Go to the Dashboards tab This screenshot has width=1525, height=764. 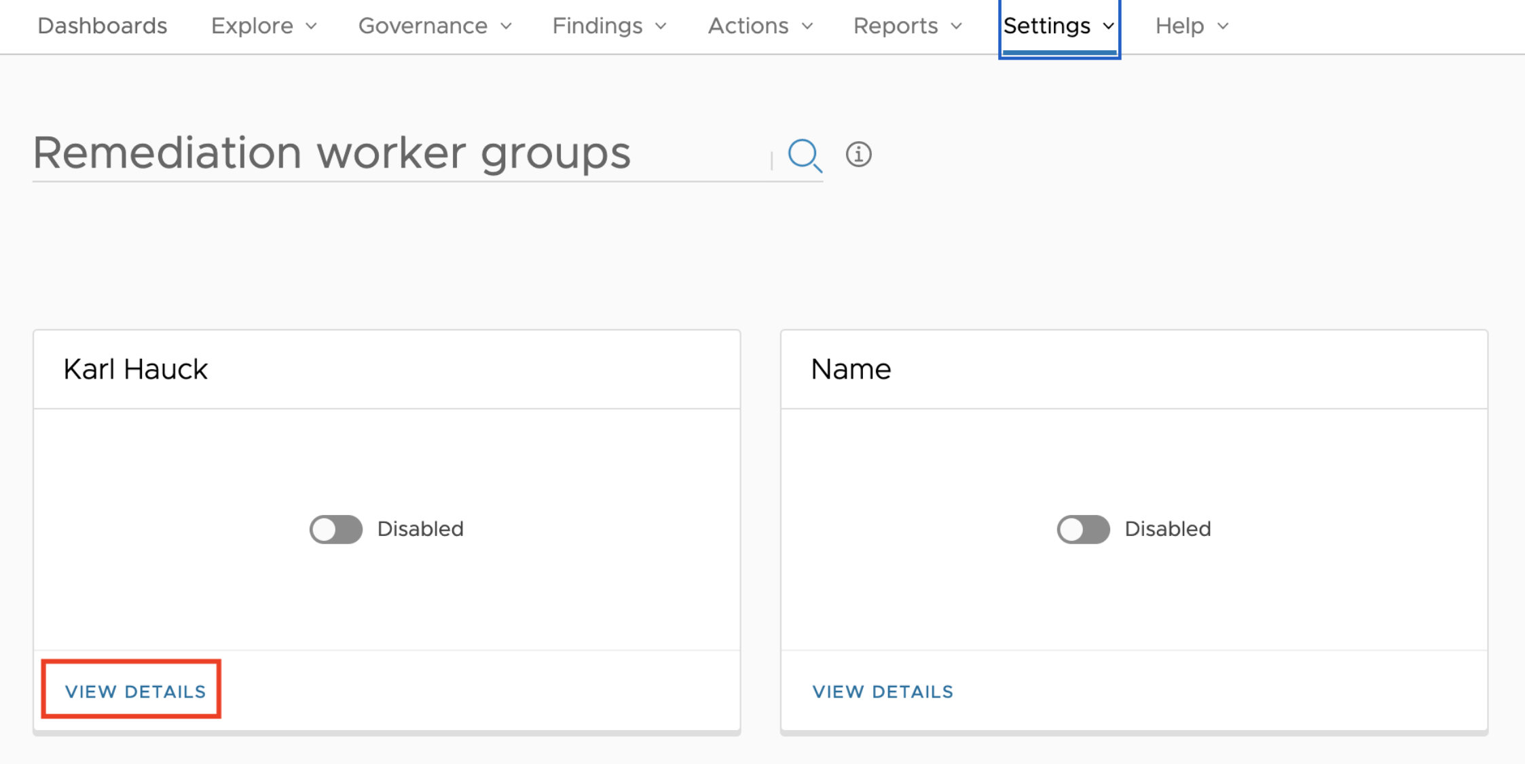[103, 26]
